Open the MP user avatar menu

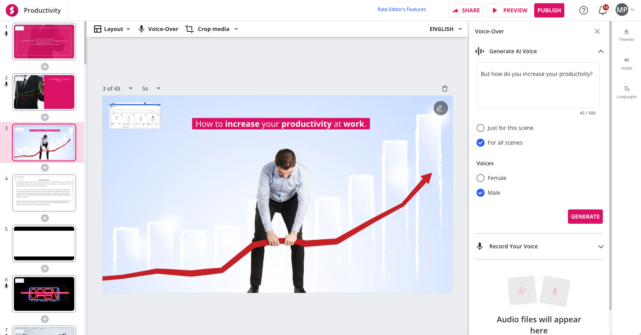622,10
